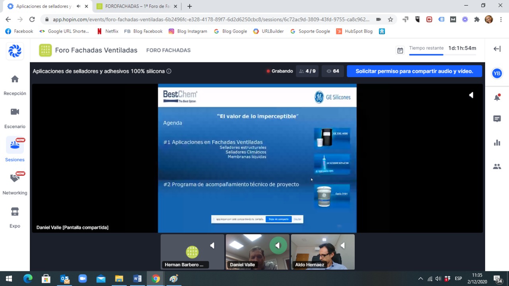
Task: Click the 4/9 participants counter
Action: coord(307,71)
